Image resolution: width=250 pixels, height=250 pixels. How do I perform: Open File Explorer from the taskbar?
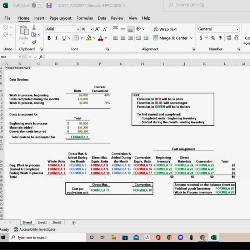click(114, 237)
